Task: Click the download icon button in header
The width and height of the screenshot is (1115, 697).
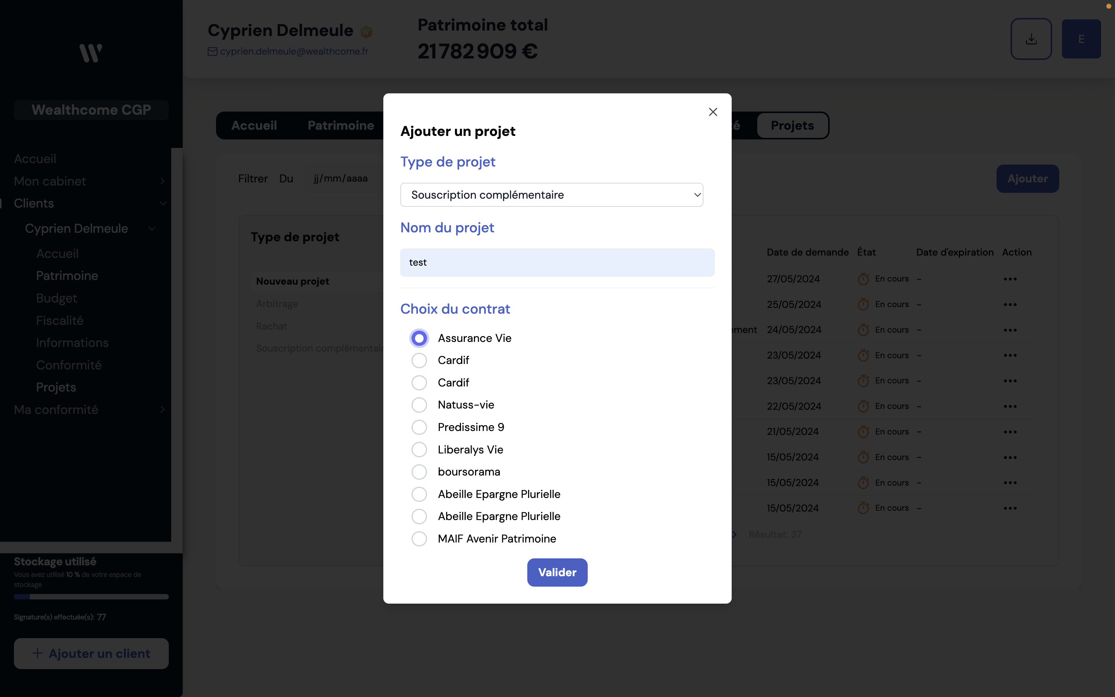Action: pyautogui.click(x=1031, y=39)
